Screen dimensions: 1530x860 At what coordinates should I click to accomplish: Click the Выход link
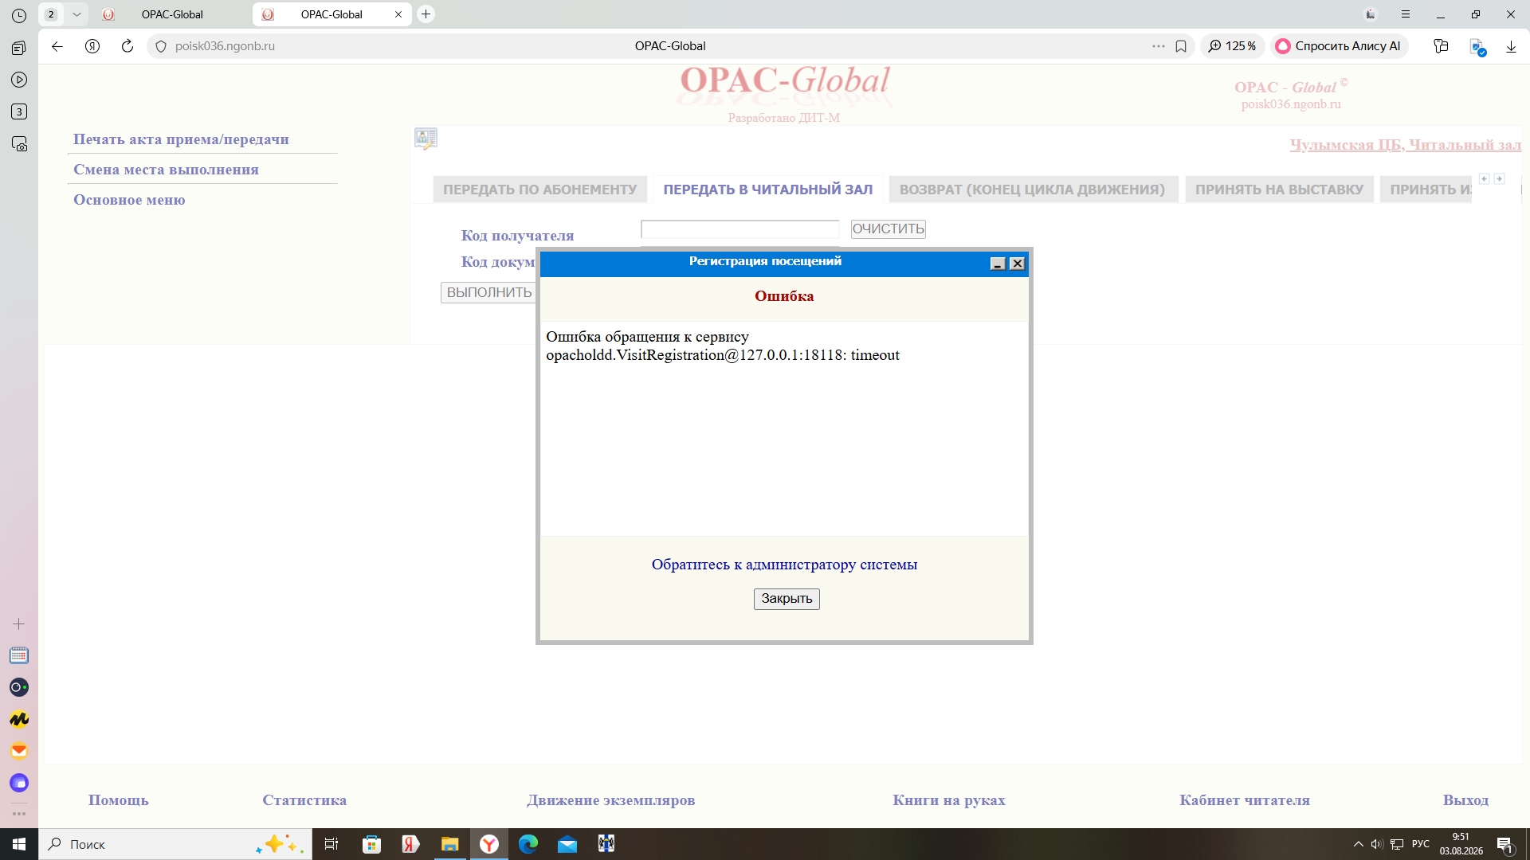click(1465, 800)
